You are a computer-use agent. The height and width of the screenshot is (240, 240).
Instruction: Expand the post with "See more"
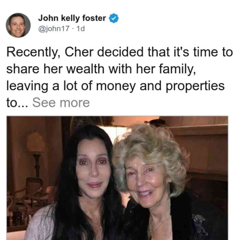[x=61, y=103]
